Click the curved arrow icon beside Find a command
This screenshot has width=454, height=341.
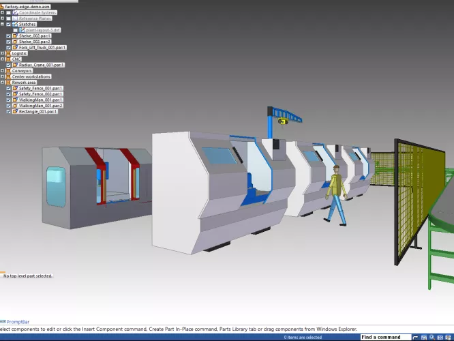point(416,337)
